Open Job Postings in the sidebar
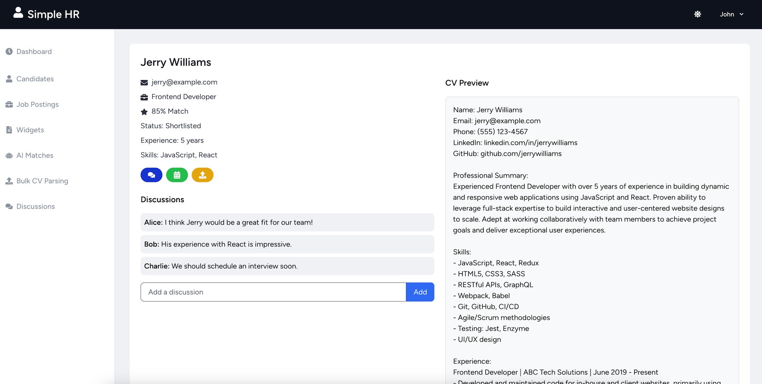 click(37, 104)
